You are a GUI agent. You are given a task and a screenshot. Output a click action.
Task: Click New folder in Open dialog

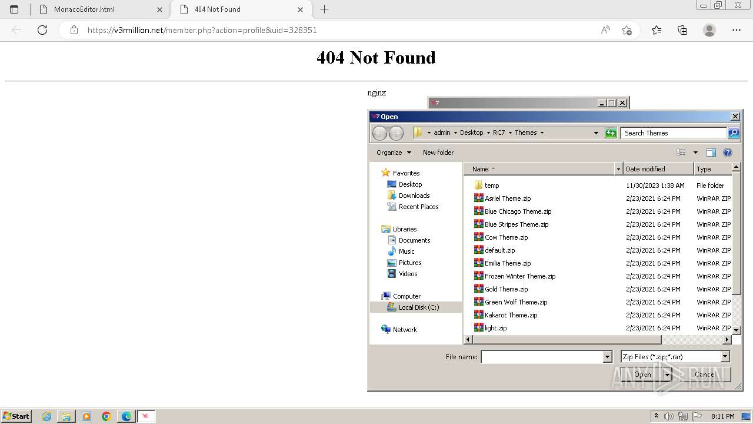[x=438, y=153]
